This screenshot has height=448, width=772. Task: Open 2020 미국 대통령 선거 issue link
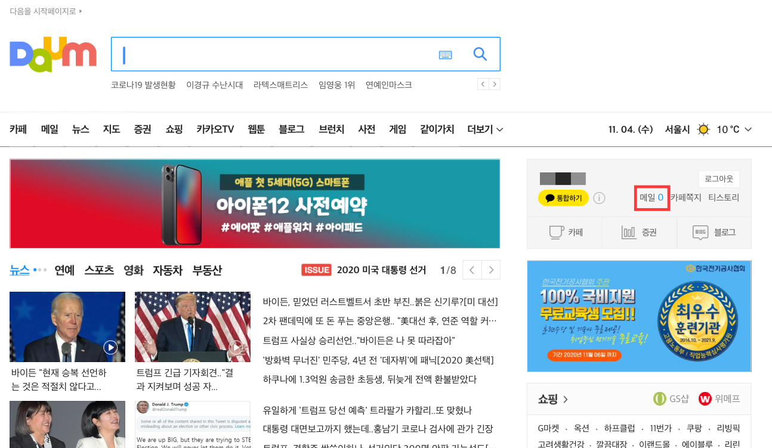tap(381, 270)
